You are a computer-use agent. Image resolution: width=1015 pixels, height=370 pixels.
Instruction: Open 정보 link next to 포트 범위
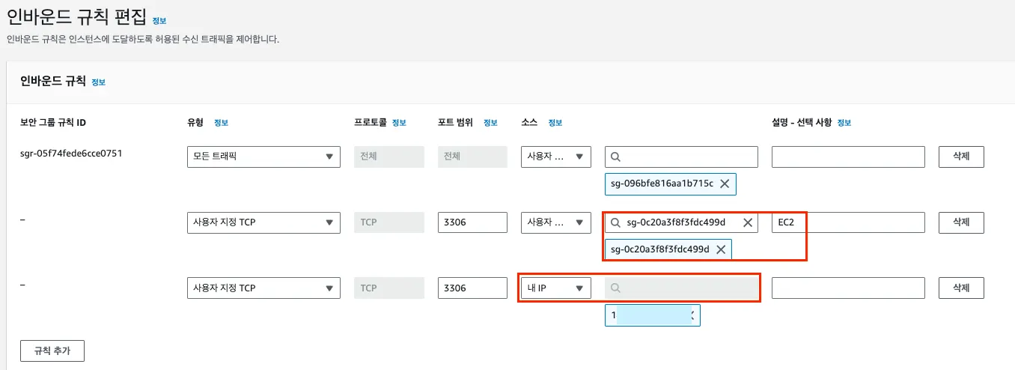490,123
